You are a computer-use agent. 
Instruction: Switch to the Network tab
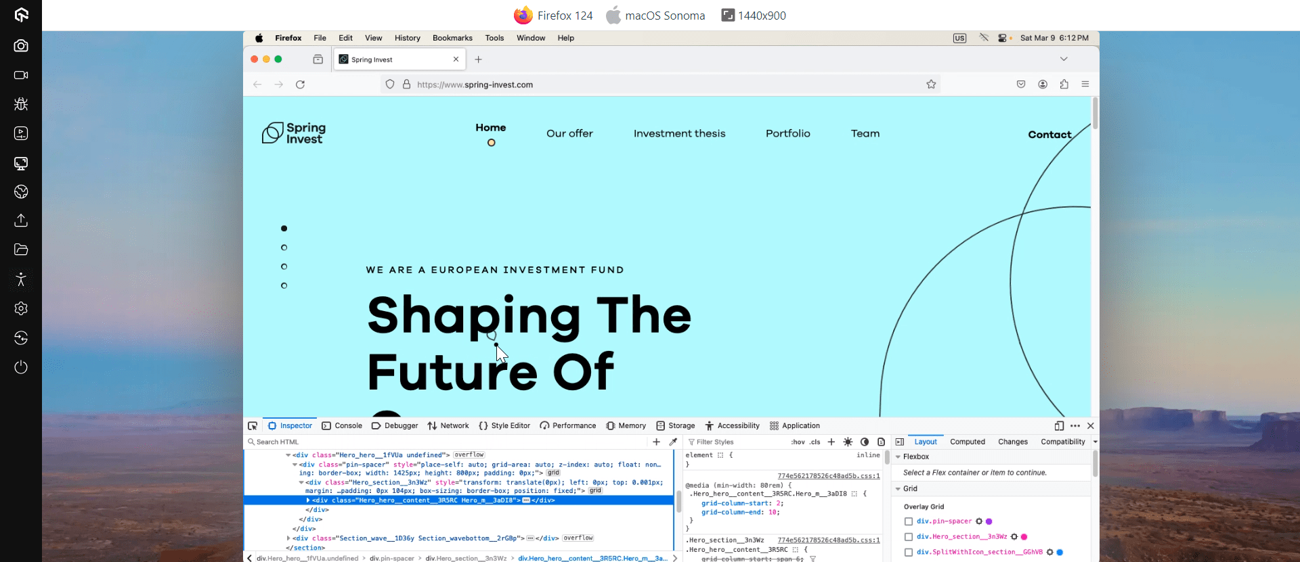click(448, 426)
